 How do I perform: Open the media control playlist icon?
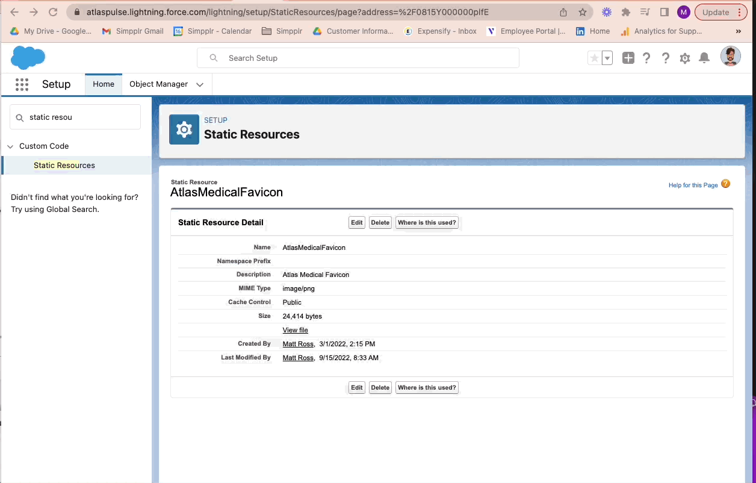(645, 12)
